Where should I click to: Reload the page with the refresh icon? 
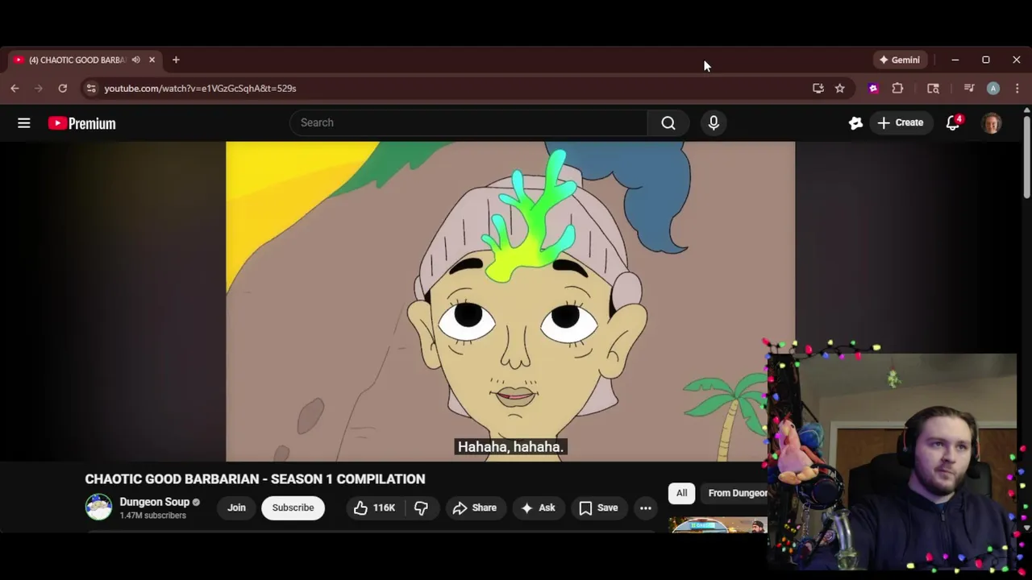(62, 89)
